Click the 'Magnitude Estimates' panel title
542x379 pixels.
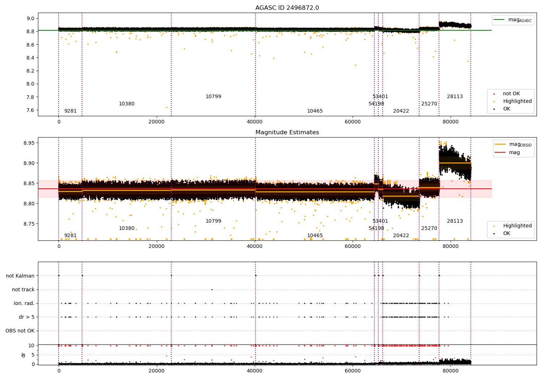(x=287, y=132)
